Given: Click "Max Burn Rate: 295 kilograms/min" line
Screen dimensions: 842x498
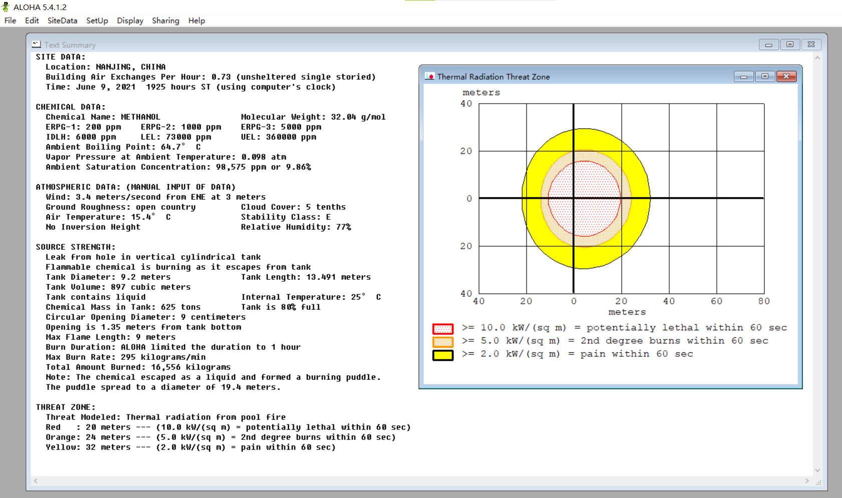Looking at the screenshot, I should click(126, 357).
